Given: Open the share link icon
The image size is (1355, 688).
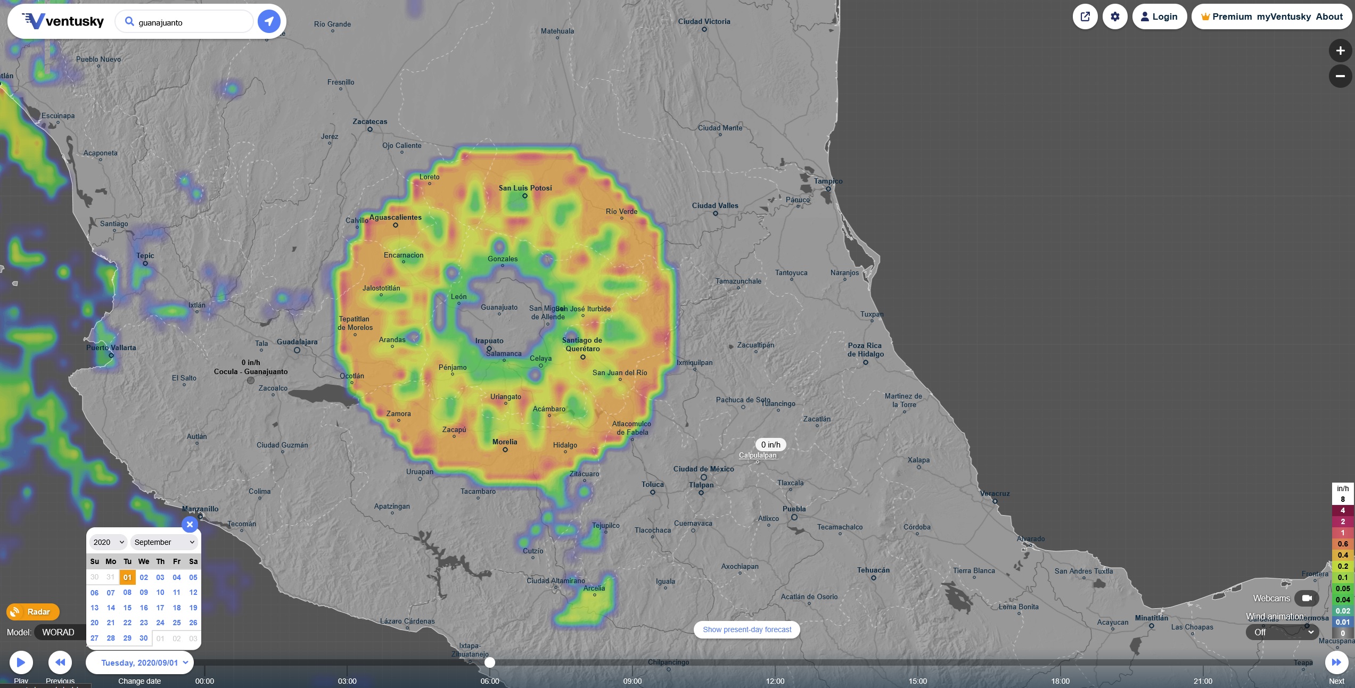Looking at the screenshot, I should point(1085,16).
